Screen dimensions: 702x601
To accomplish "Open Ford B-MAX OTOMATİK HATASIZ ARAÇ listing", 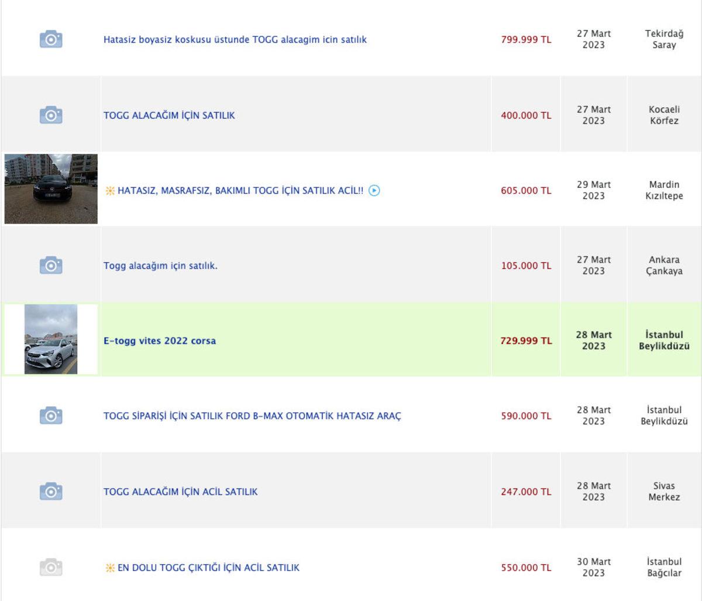I will [252, 416].
